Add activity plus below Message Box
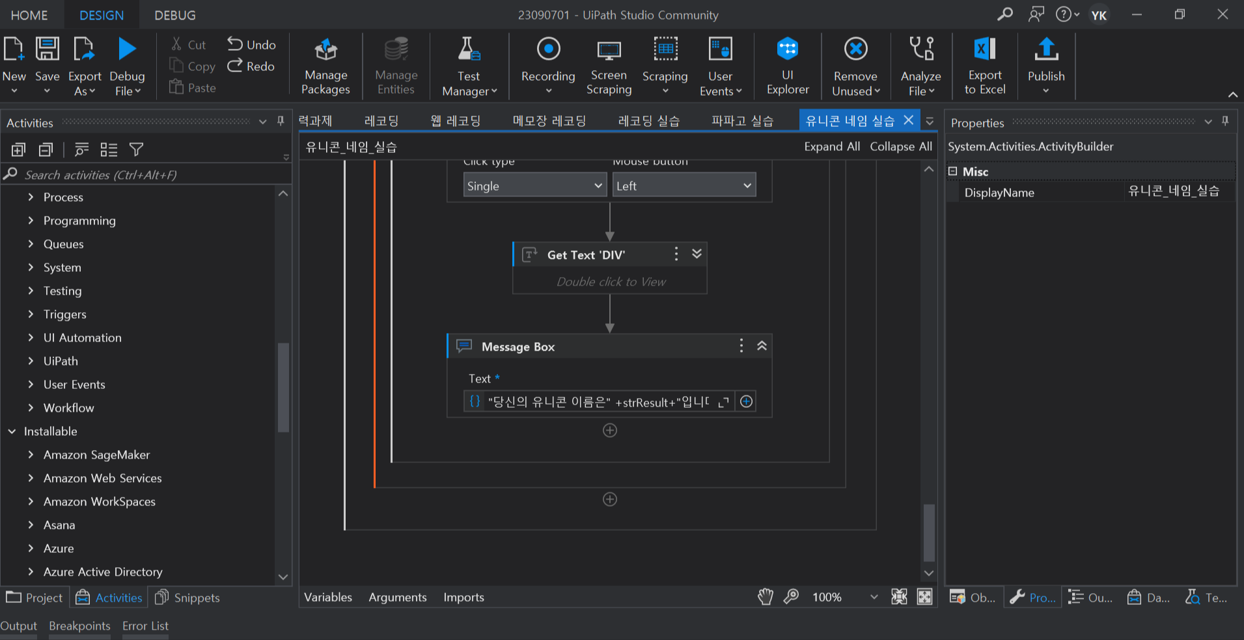This screenshot has width=1244, height=640. click(610, 431)
